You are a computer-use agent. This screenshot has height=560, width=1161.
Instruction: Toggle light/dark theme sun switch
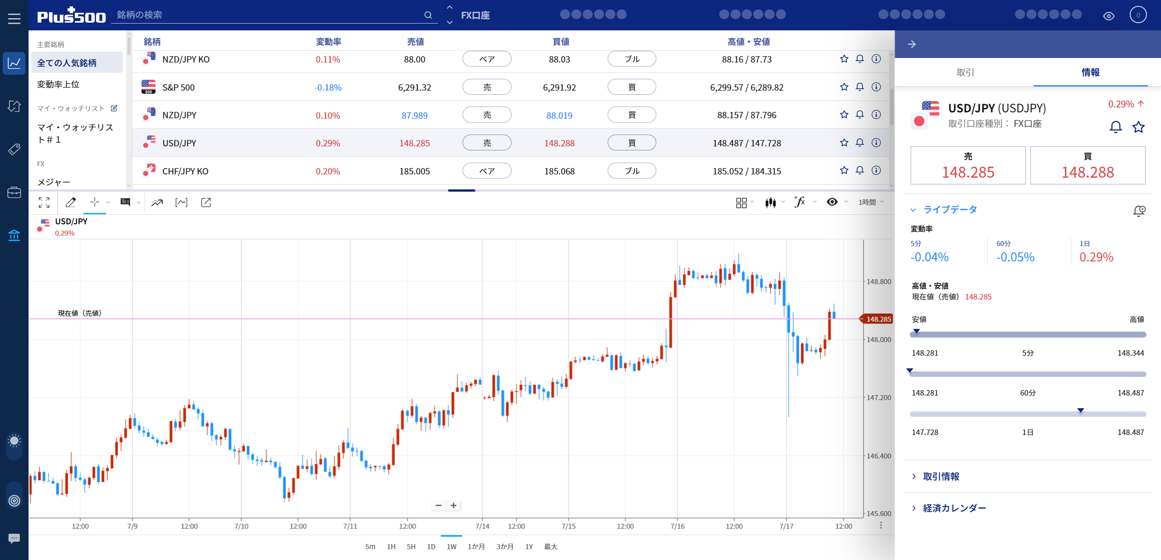(14, 441)
